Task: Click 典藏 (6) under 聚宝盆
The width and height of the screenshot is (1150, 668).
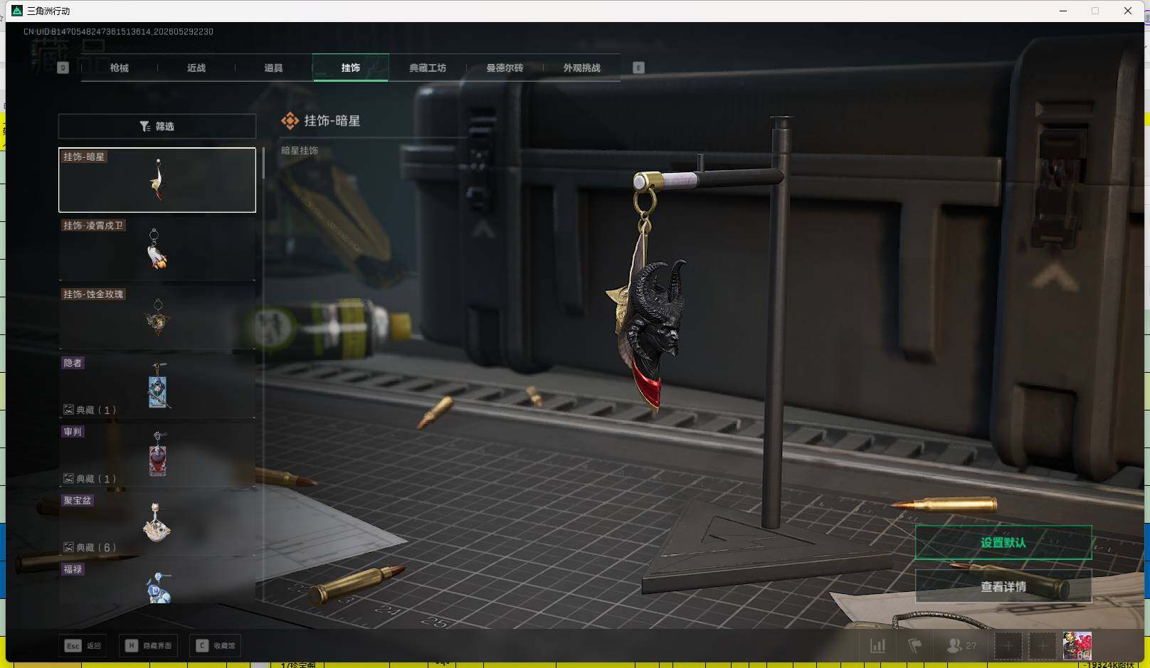Action: pyautogui.click(x=90, y=547)
